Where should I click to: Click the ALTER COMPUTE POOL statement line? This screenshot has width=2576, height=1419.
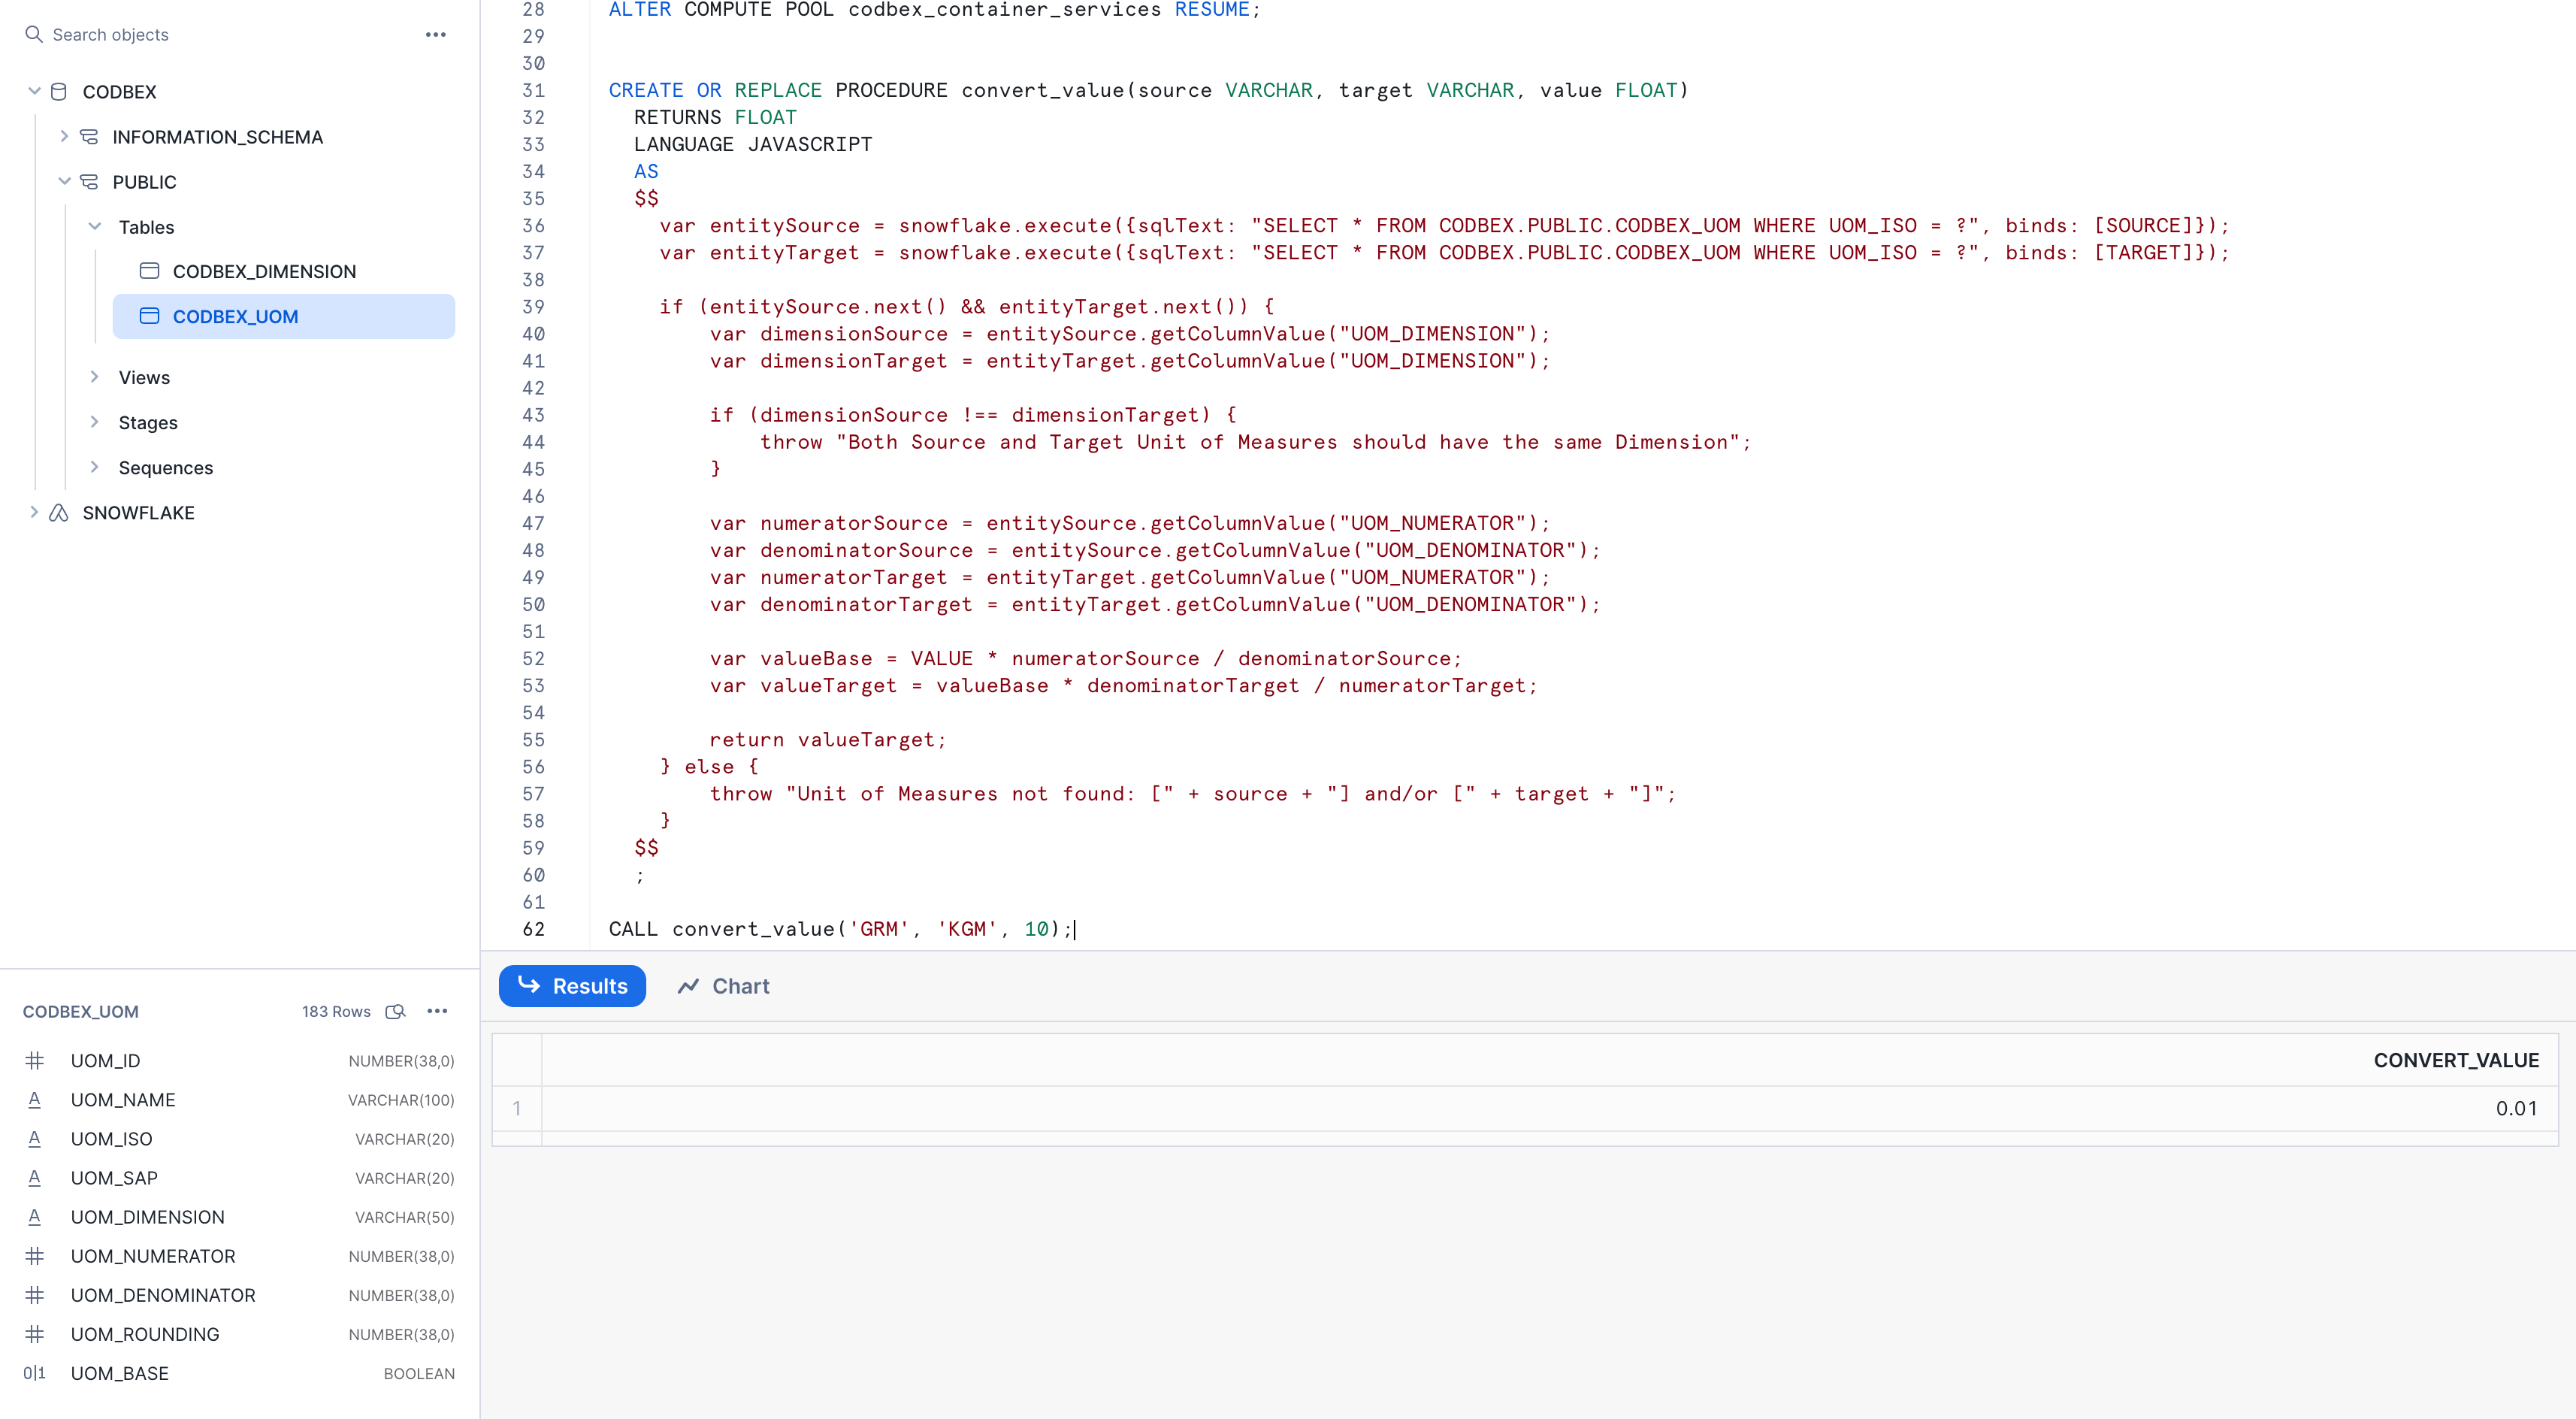pos(934,10)
